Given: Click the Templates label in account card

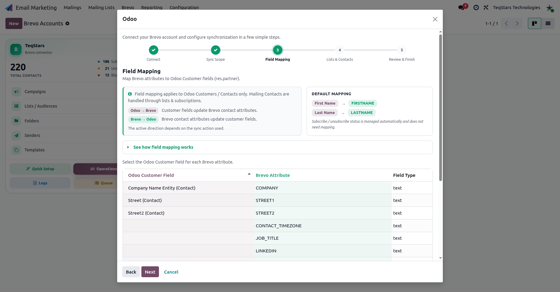Looking at the screenshot, I should point(35,150).
